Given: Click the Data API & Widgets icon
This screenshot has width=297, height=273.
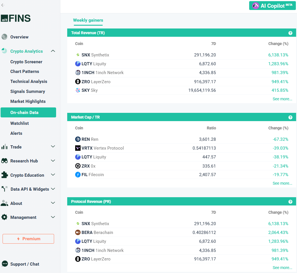Looking at the screenshot, I should 4,189.
